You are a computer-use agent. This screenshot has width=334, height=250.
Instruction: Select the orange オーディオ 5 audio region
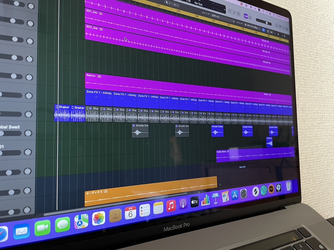[151, 192]
